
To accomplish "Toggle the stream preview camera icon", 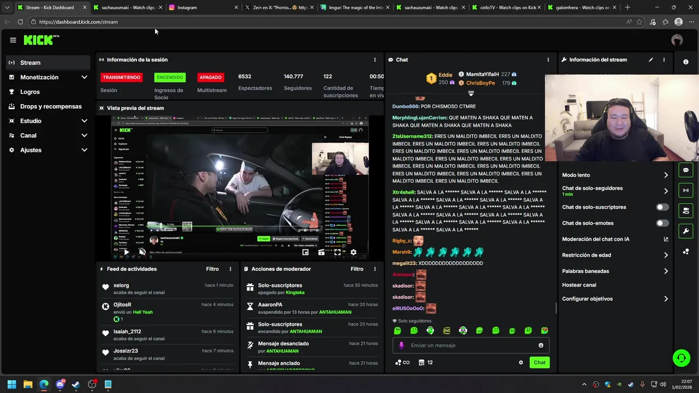I will tap(686, 211).
